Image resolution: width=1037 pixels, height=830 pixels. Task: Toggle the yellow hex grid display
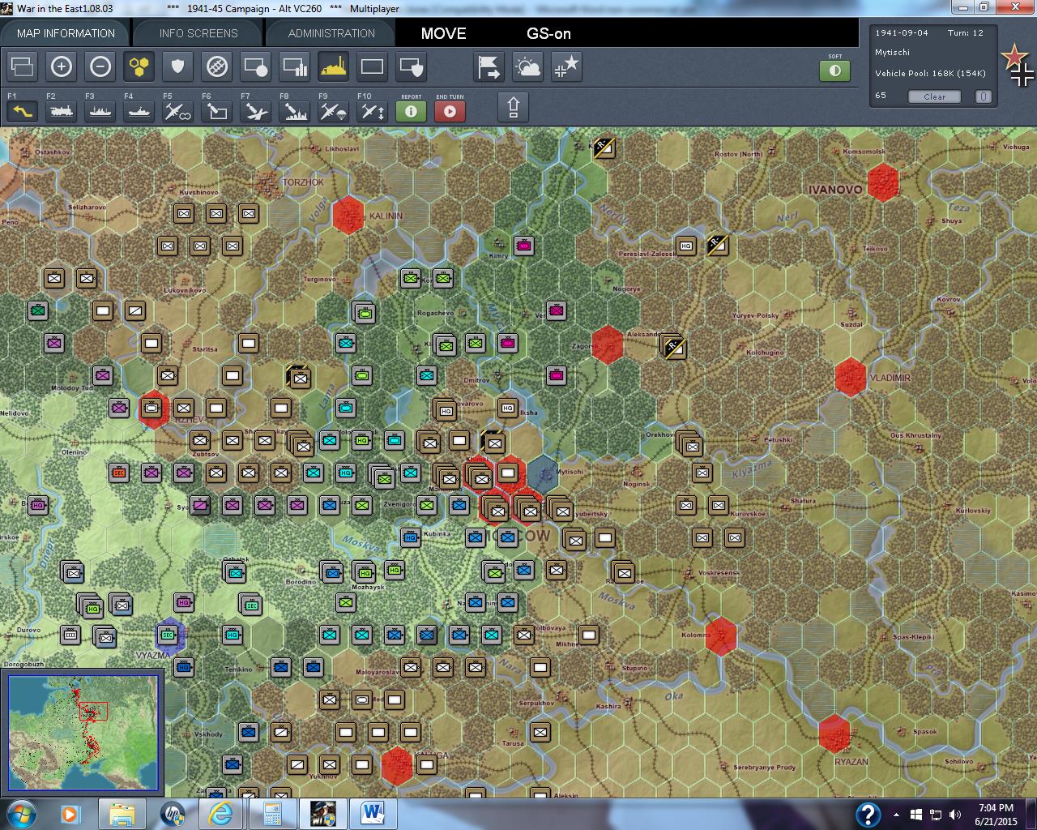139,66
